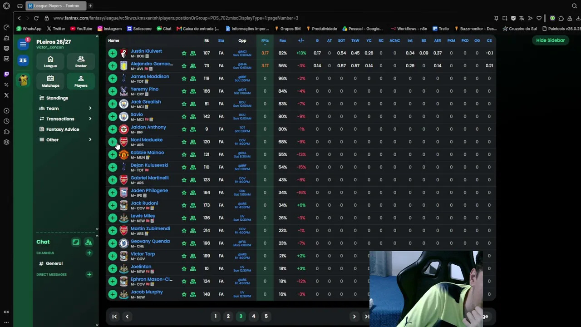581x327 pixels.
Task: Toggle watchlist star for Jaidon Anthony
Action: (184, 129)
